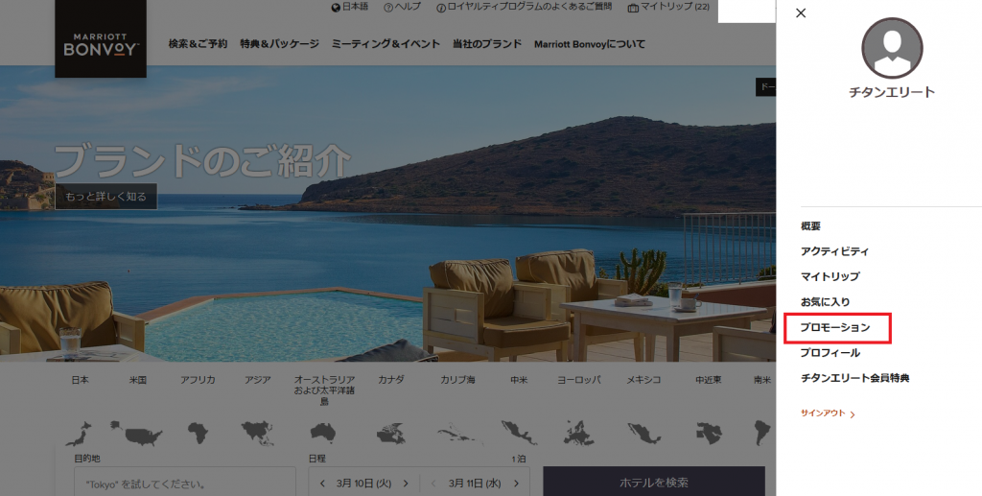The height and width of the screenshot is (496, 982).
Task: Open アクティビティ in side menu
Action: click(834, 251)
